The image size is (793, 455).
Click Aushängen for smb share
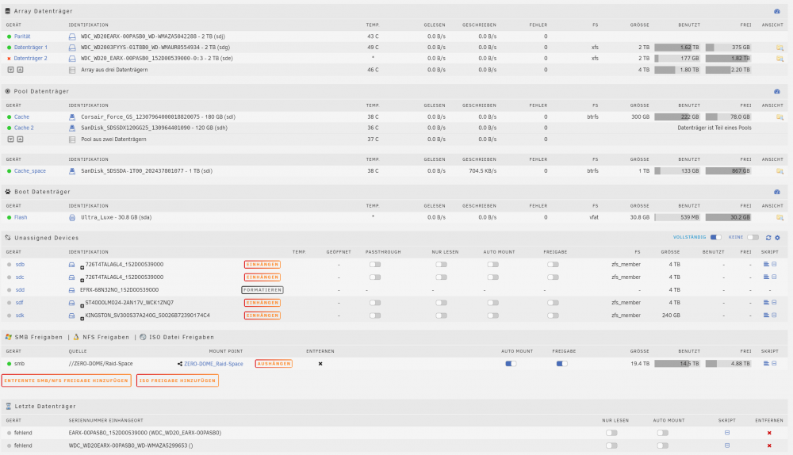pyautogui.click(x=274, y=364)
